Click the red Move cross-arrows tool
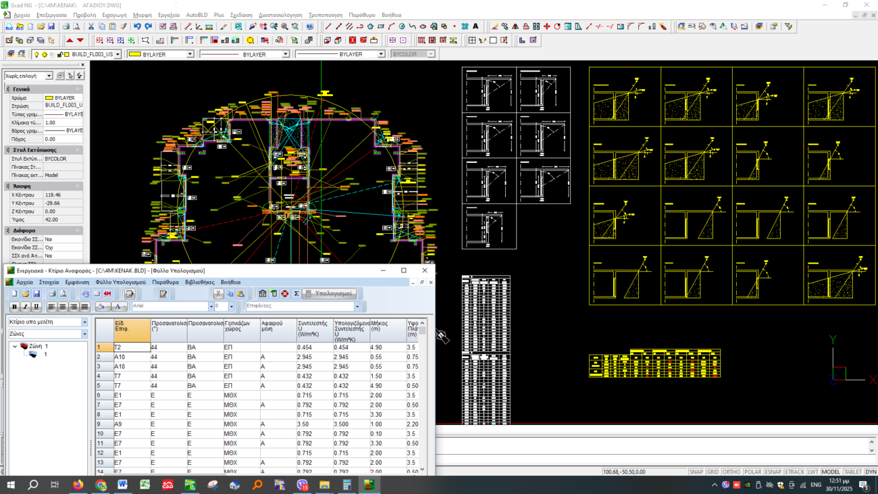Viewport: 878px width, 494px height. (x=546, y=26)
